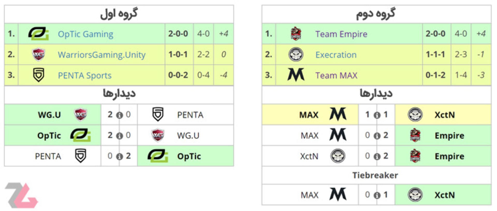Click the Tiebreaker section header

click(x=375, y=175)
